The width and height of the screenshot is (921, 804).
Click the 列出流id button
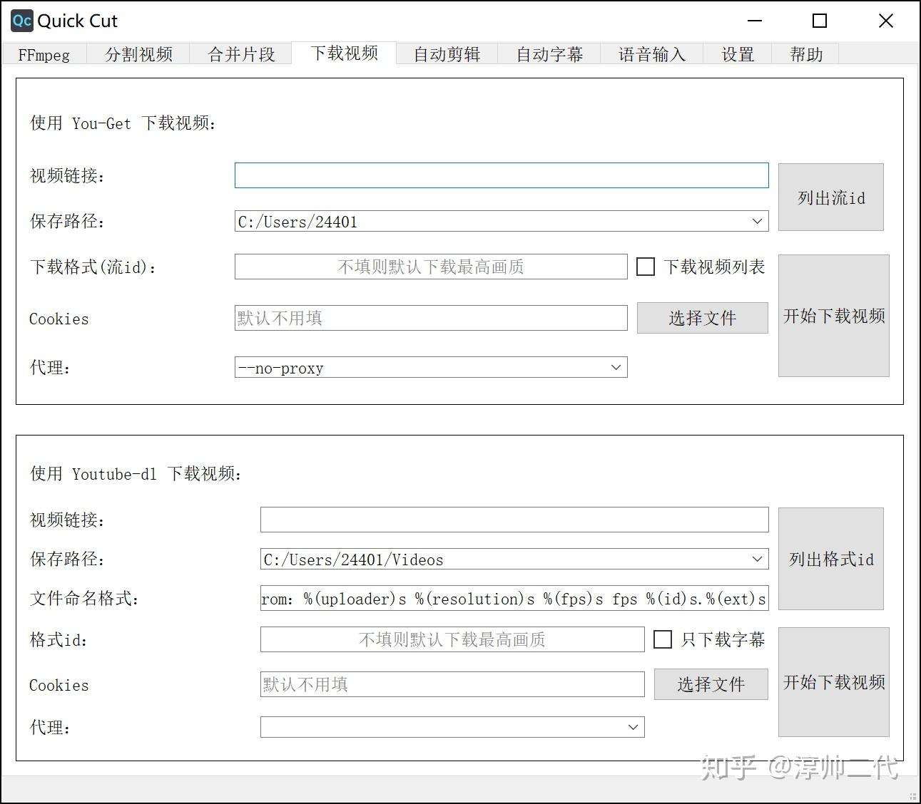click(830, 197)
